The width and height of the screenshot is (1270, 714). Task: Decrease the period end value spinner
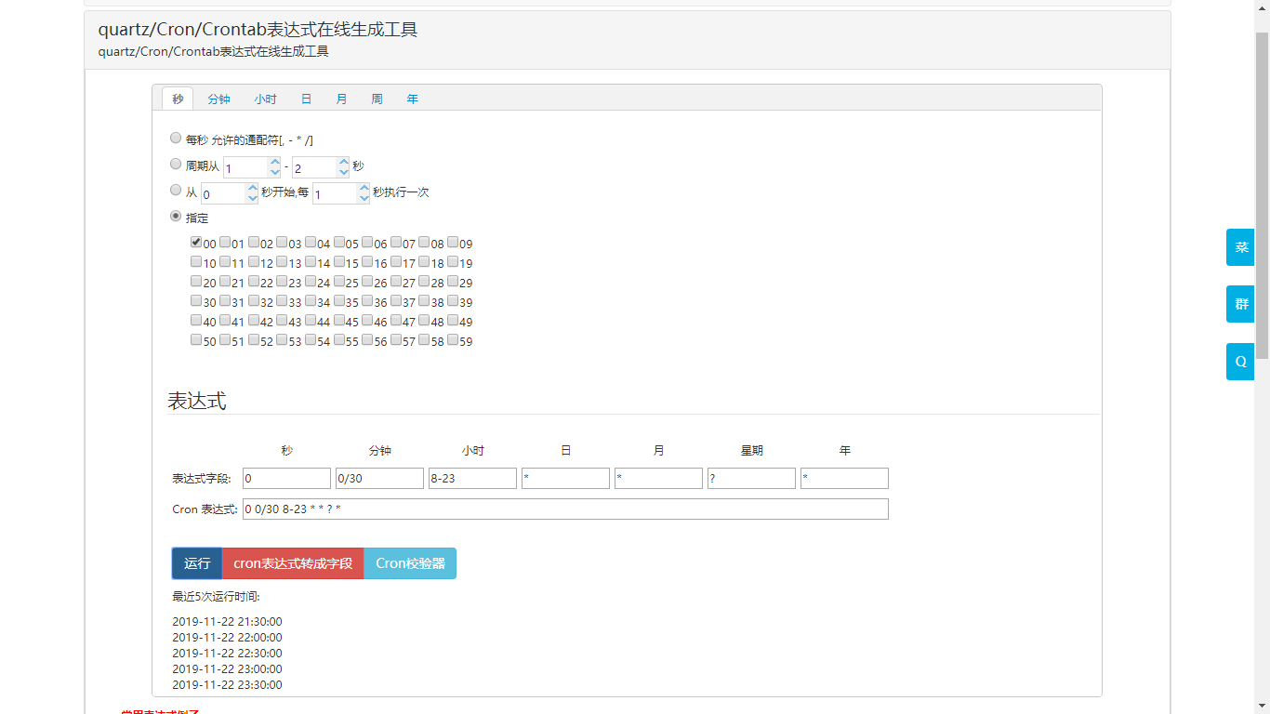(344, 173)
